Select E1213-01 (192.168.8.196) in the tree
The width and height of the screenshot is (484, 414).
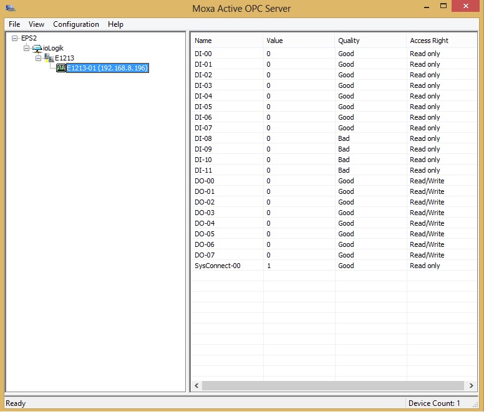(107, 68)
